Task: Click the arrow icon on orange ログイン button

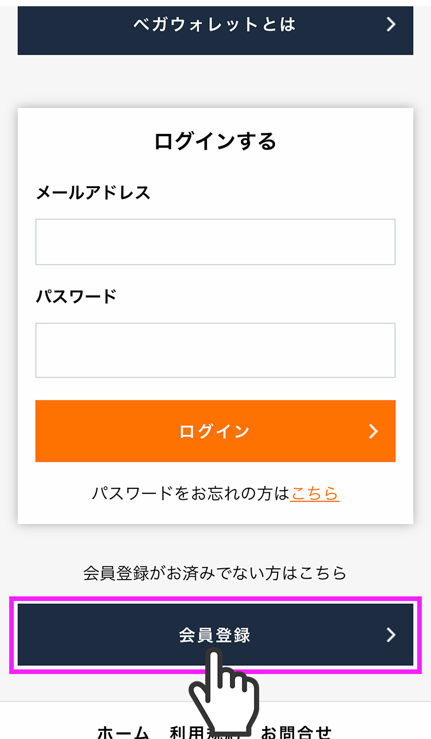Action: pos(374,431)
